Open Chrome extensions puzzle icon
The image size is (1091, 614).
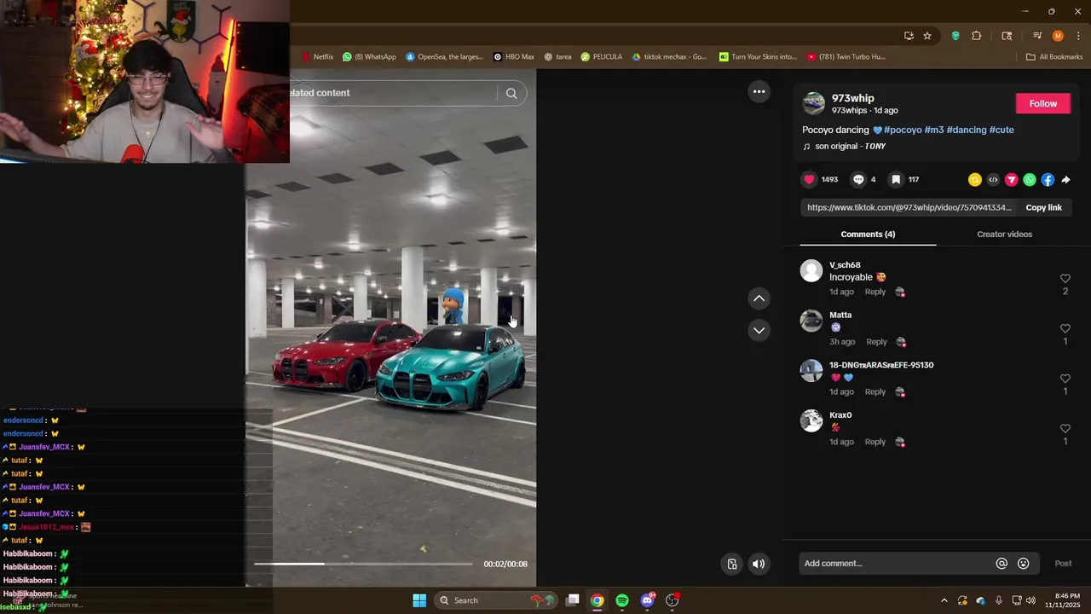pyautogui.click(x=977, y=36)
